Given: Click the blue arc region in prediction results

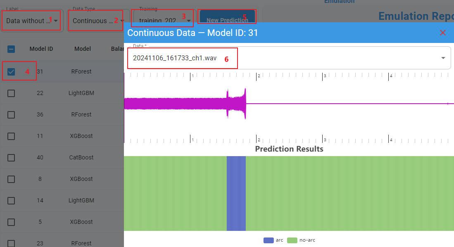Looking at the screenshot, I should 236,193.
